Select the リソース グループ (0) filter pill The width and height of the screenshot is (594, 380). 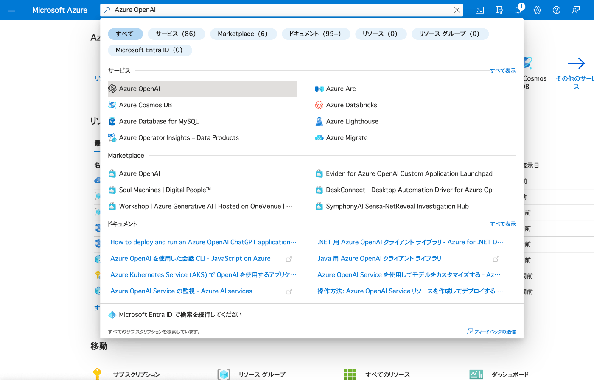coord(449,34)
